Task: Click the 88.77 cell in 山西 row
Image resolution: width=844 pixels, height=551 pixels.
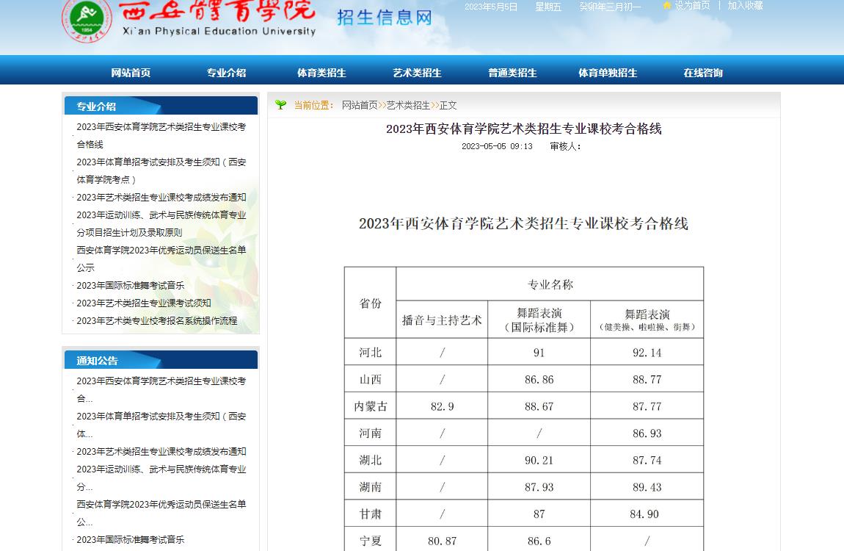Action: pos(647,379)
